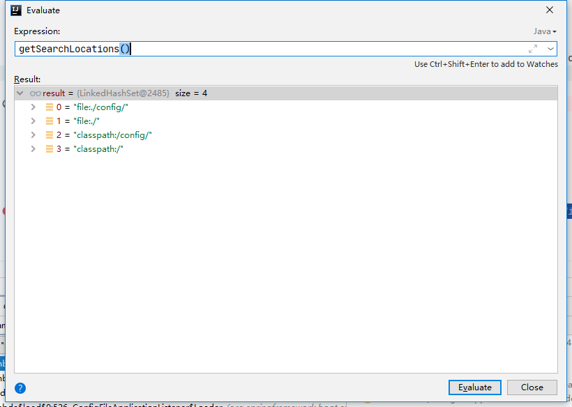Click the list icon for element 0
Image resolution: width=572 pixels, height=407 pixels.
point(49,107)
